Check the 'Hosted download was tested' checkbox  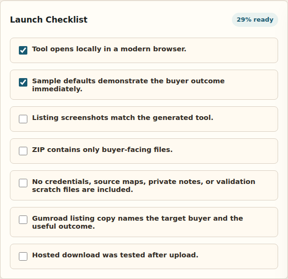click(23, 256)
